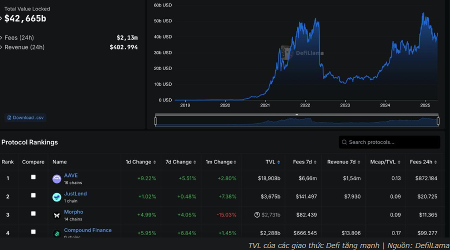Click Morpho's 1m change -15.03%
Image resolution: width=450 pixels, height=250 pixels.
pos(226,214)
